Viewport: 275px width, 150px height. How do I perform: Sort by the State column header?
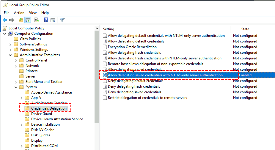245,29
